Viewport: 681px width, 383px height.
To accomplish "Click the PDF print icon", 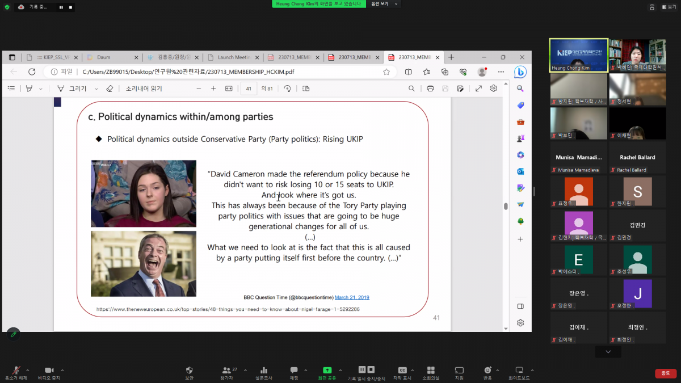I will tap(430, 89).
